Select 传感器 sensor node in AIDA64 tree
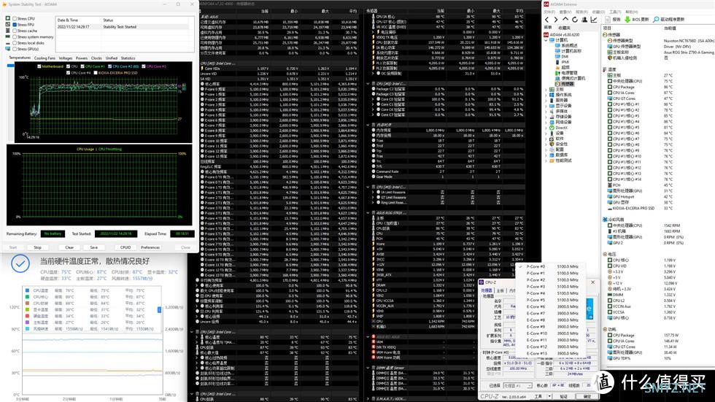This screenshot has width=715, height=402. (565, 84)
